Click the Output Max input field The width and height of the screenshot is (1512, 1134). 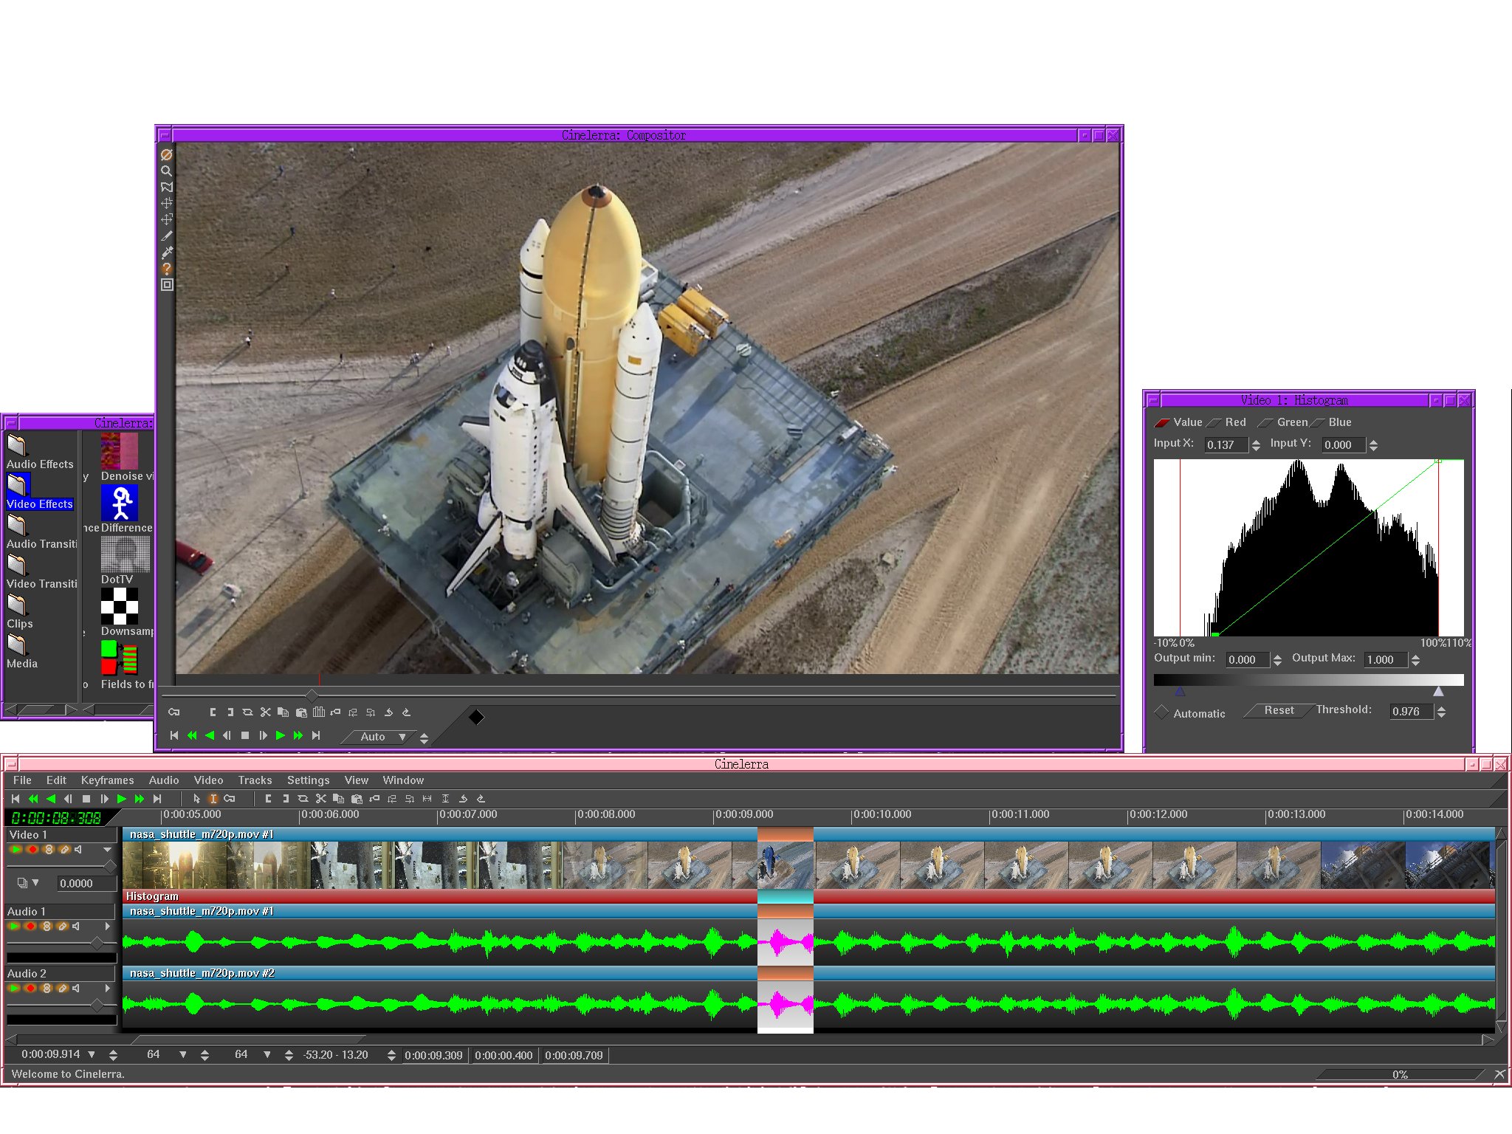click(1384, 660)
